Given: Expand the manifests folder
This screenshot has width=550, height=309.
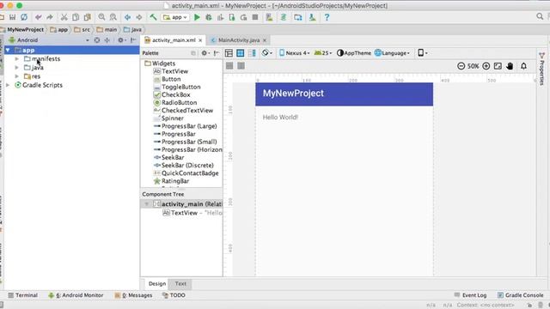Looking at the screenshot, I should (17, 59).
